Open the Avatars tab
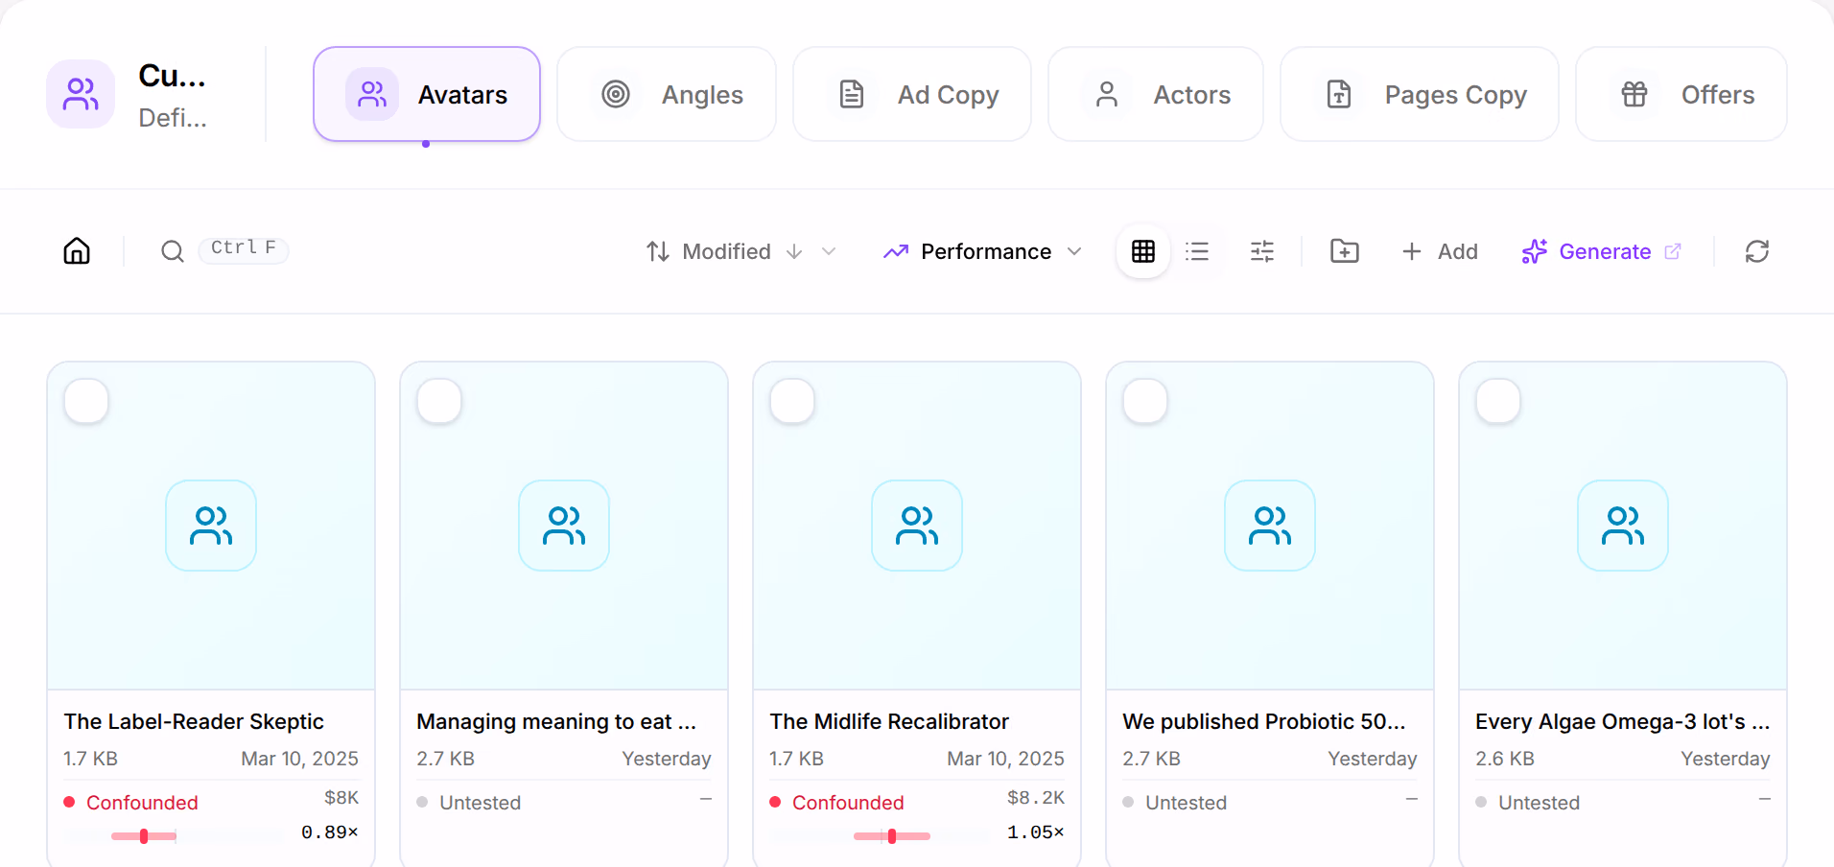This screenshot has width=1834, height=867. 427,94
